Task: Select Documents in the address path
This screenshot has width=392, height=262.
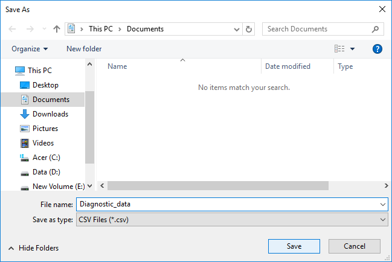Action: [145, 29]
